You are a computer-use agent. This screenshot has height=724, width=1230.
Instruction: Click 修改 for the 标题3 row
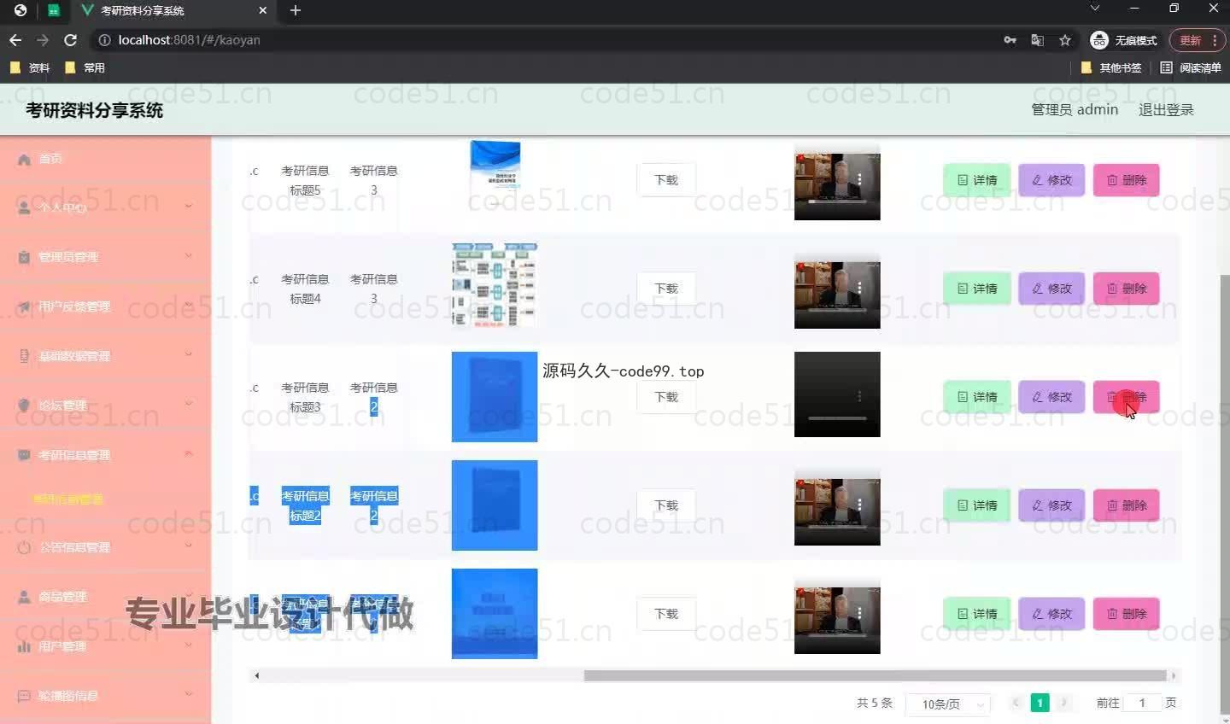pyautogui.click(x=1051, y=397)
